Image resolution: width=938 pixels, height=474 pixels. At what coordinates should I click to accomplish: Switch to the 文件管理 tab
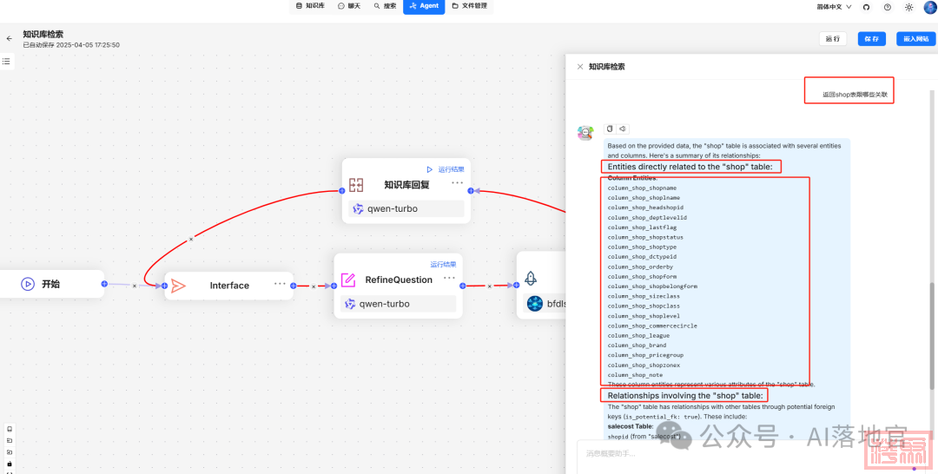click(x=470, y=6)
